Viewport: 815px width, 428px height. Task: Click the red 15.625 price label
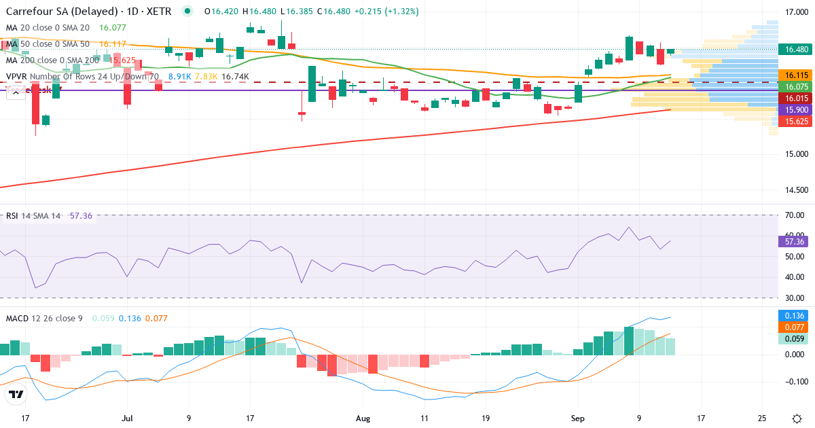(796, 121)
